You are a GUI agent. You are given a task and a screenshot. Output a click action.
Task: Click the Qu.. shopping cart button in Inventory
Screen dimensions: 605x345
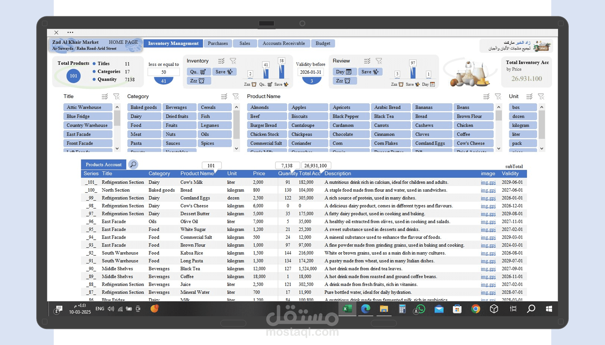click(x=198, y=71)
